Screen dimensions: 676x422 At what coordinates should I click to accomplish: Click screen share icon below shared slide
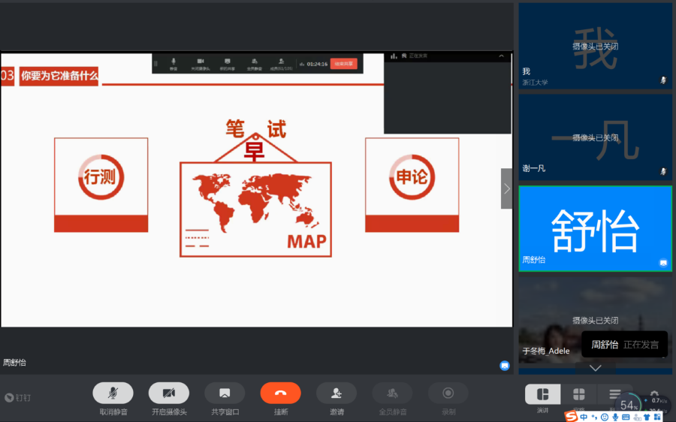[x=505, y=366]
